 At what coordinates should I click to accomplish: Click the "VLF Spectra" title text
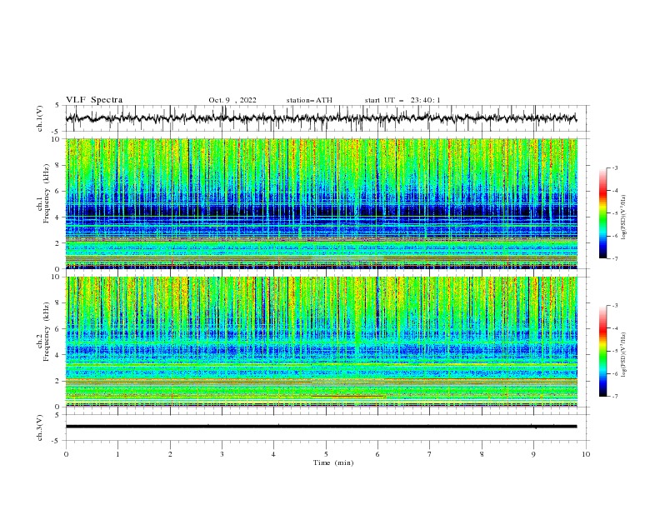pyautogui.click(x=94, y=100)
